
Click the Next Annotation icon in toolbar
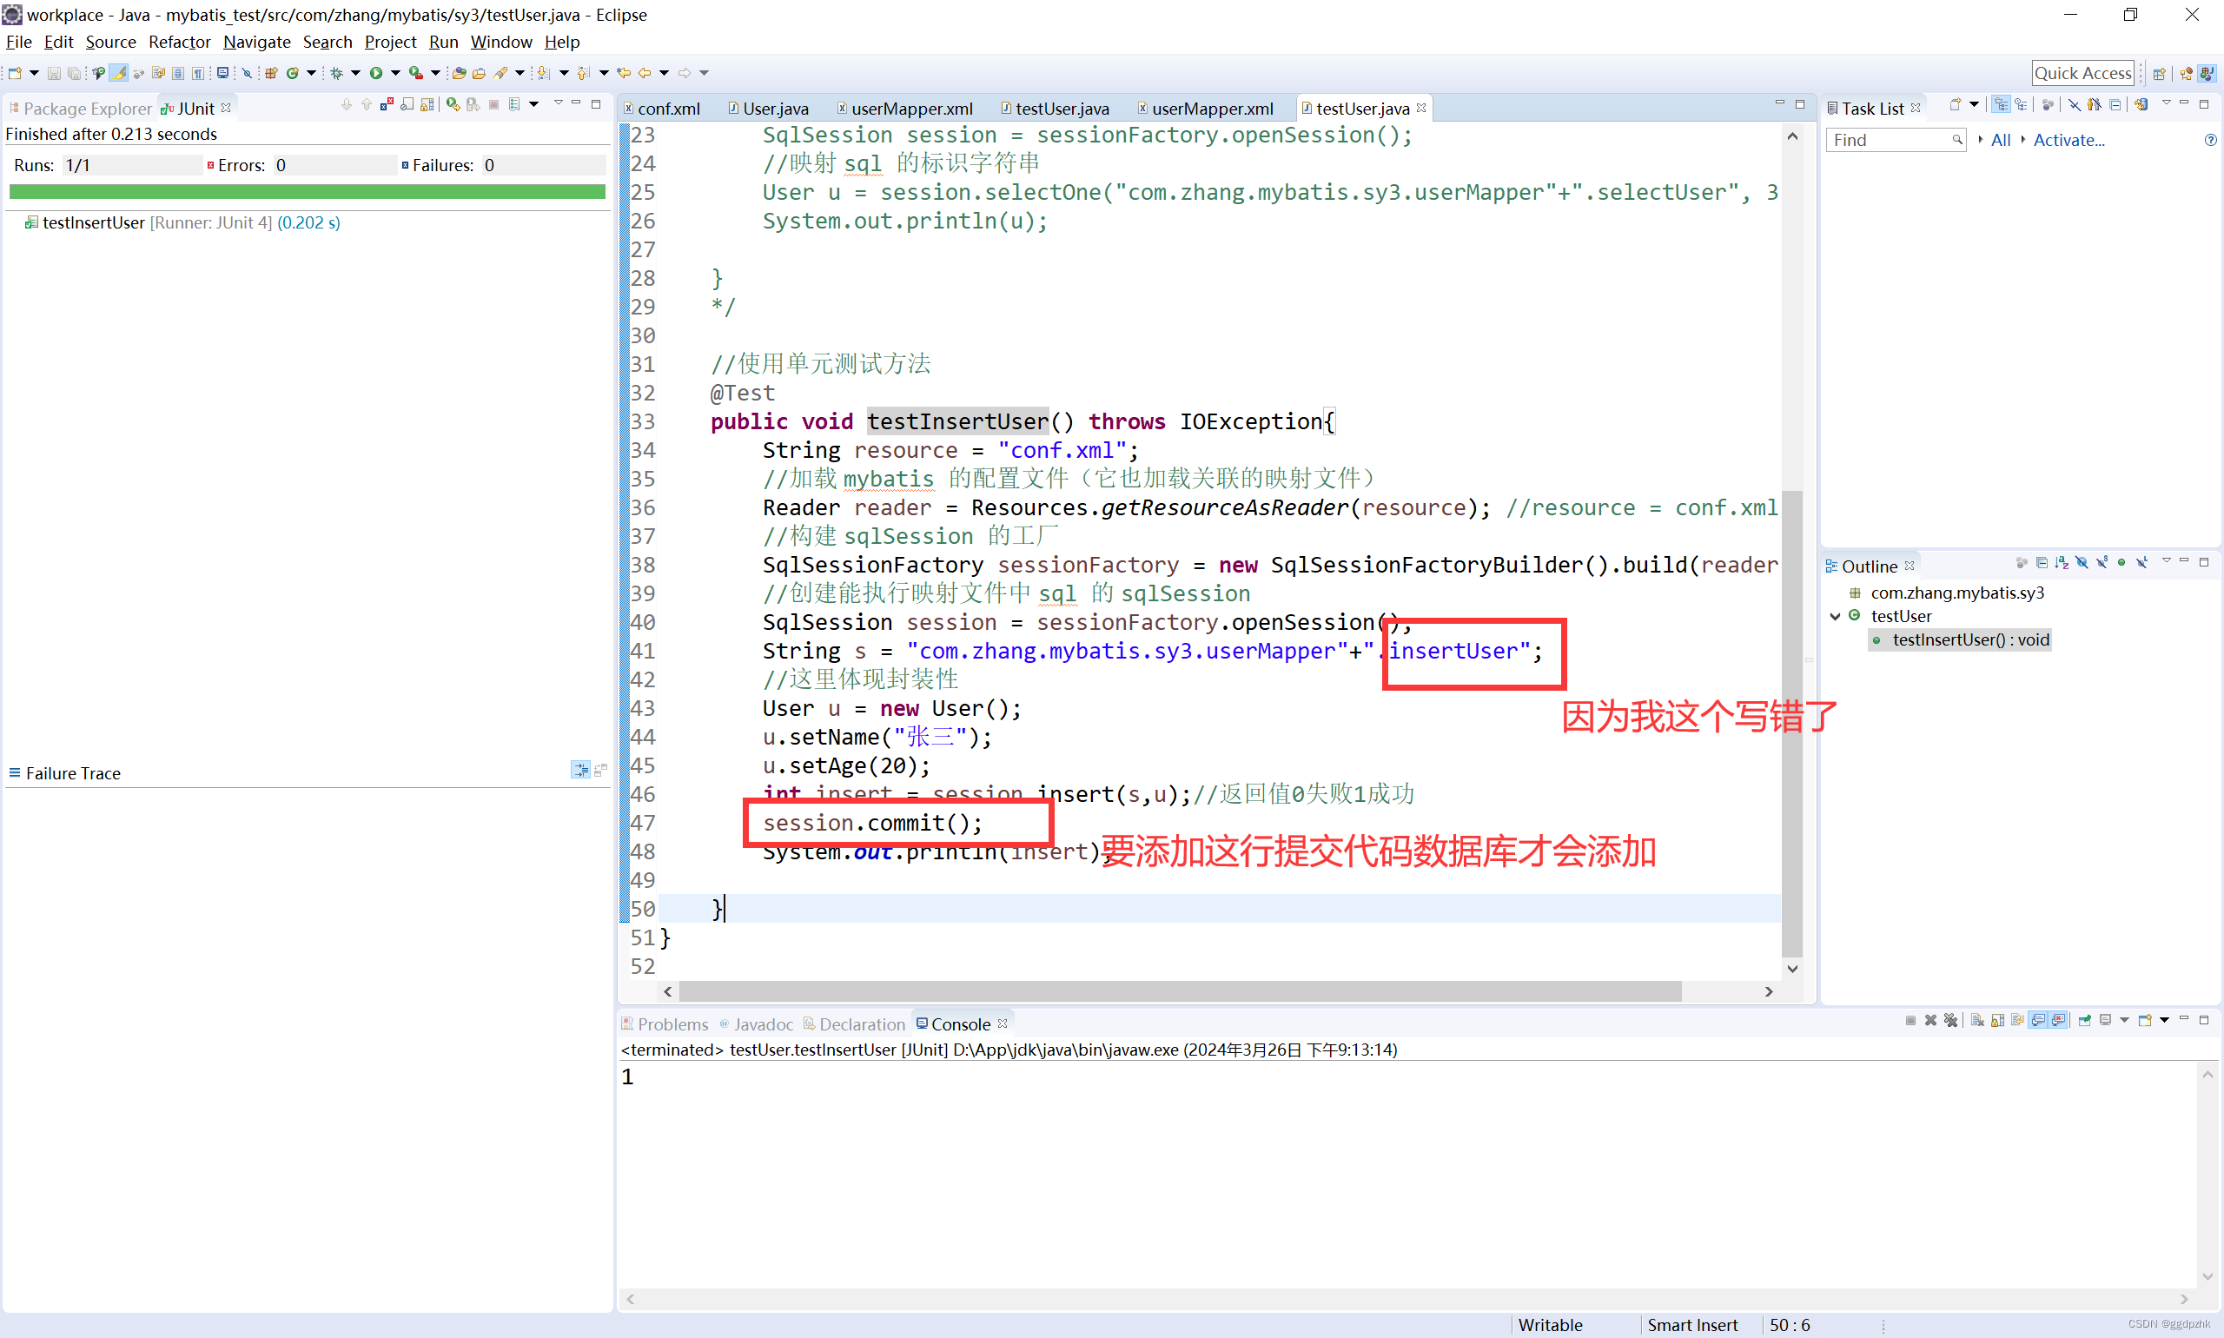(x=543, y=73)
